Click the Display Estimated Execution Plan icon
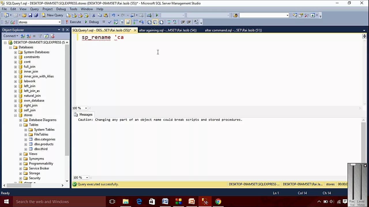 (x=116, y=22)
